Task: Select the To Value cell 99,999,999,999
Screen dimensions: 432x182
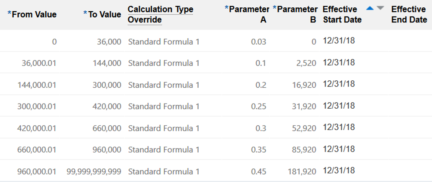Action: coord(94,172)
